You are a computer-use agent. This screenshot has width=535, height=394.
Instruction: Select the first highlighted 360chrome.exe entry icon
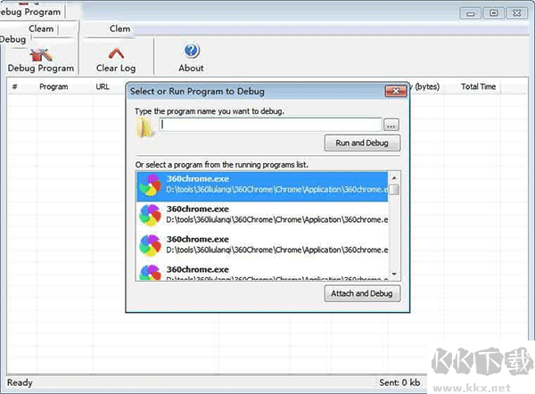tap(150, 185)
